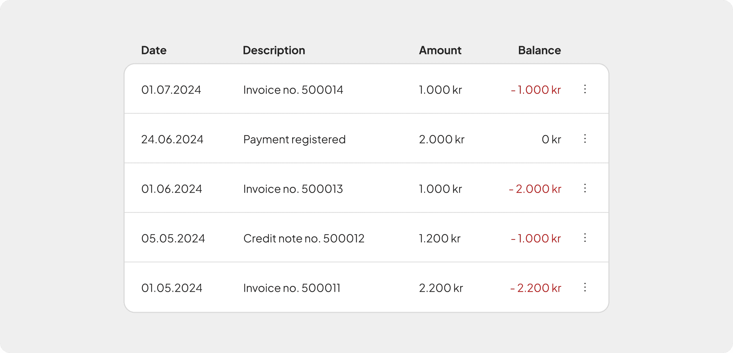Click amount 2.000 kr for Payment registered
Screen dimensions: 733x353
pos(442,139)
